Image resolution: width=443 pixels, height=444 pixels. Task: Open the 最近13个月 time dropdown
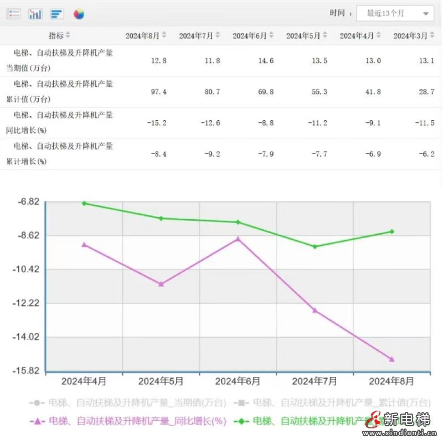point(396,13)
